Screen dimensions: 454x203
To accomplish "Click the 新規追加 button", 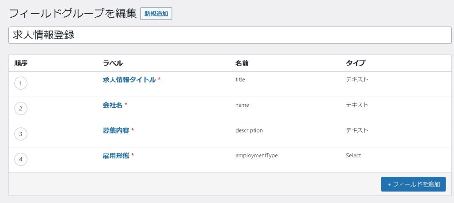I will point(156,14).
